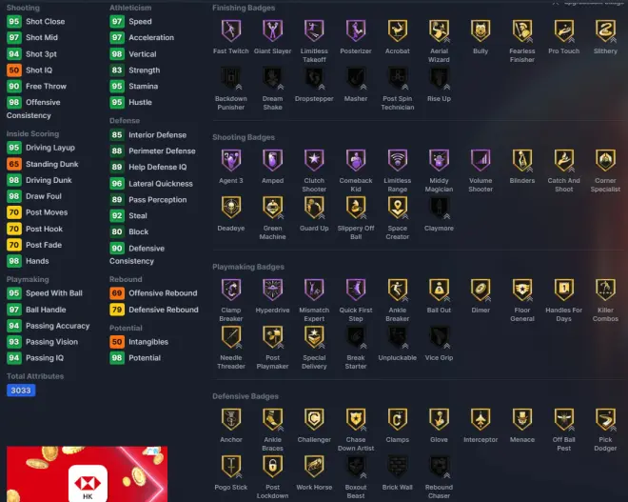This screenshot has width=628, height=502.
Task: Select the Limitless Range shooting badge
Action: click(x=398, y=160)
